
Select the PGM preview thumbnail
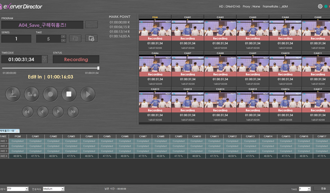155,28
